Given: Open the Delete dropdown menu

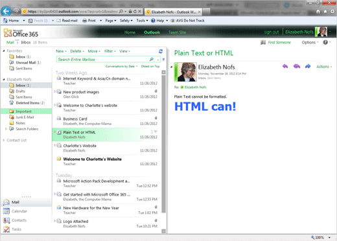Looking at the screenshot, I should 77,51.
